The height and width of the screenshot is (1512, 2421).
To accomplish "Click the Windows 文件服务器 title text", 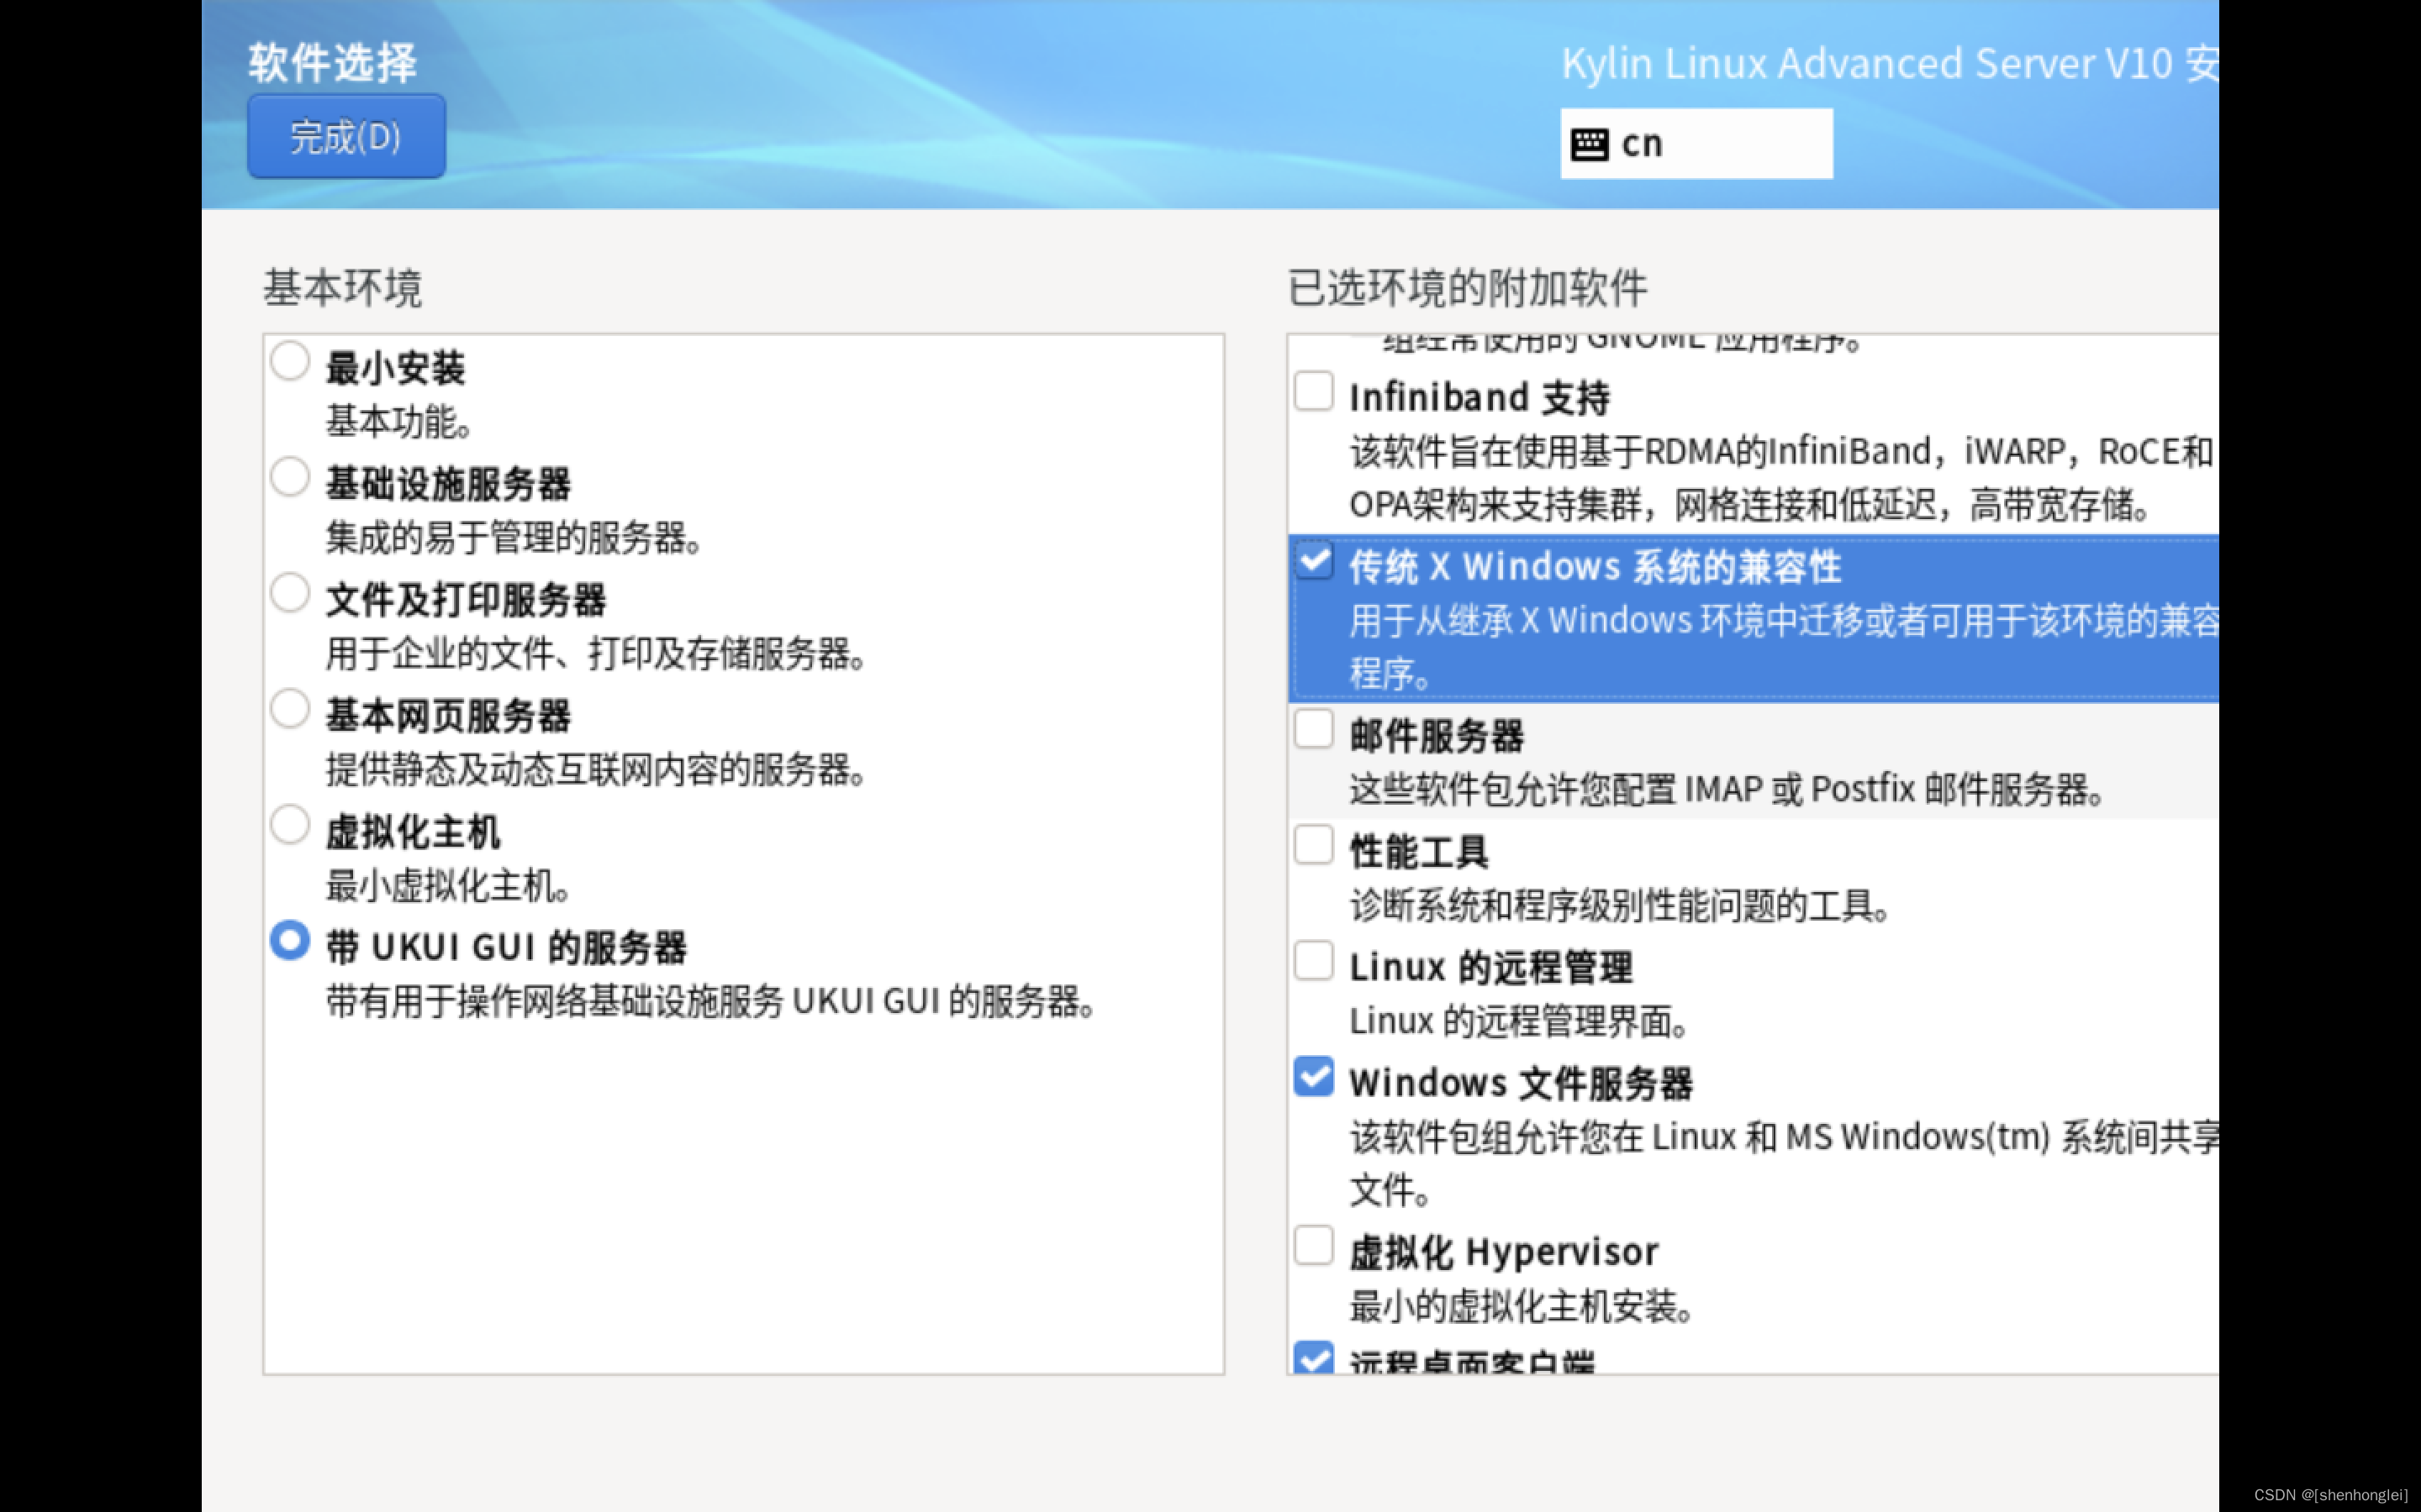I will click(x=1521, y=1084).
